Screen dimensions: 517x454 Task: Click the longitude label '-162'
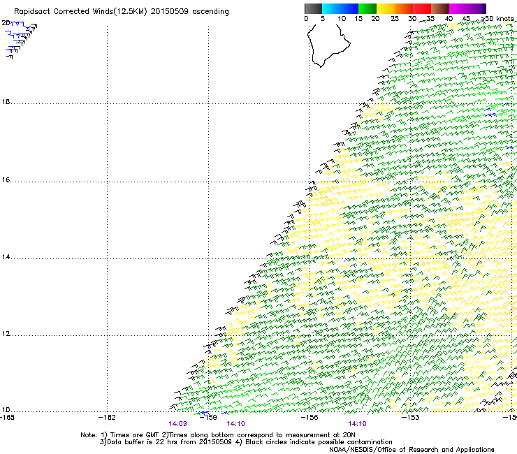click(107, 418)
